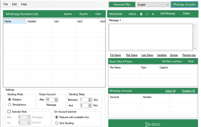Clear the attached files list
The width and height of the screenshot is (201, 127).
pos(191,61)
